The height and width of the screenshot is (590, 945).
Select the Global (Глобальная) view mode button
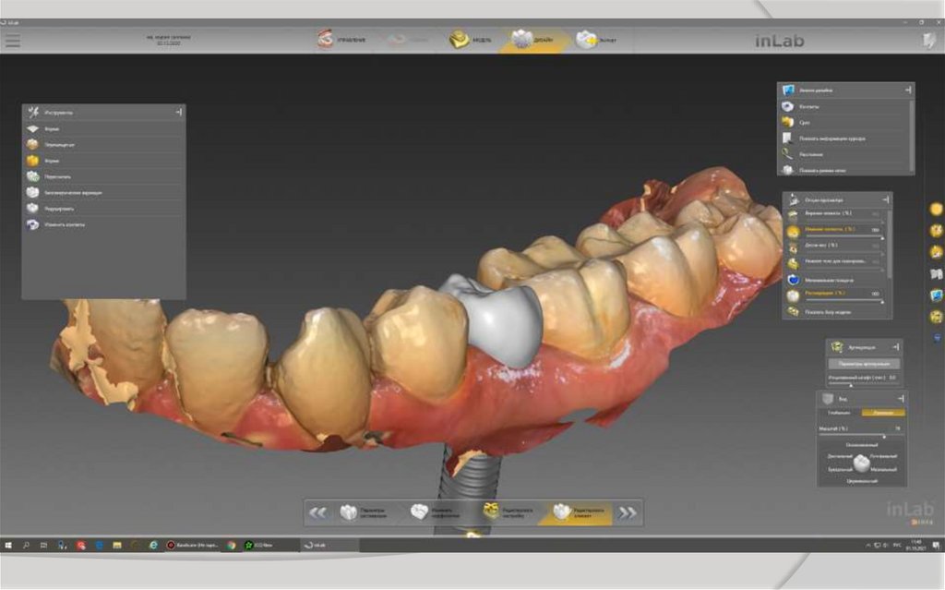[840, 413]
